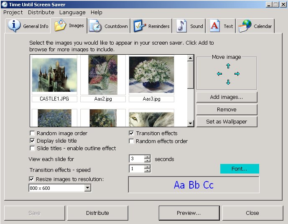Click the Reminders tab checkmark icon
Screen dimensions: 288x224
tap(140, 26)
